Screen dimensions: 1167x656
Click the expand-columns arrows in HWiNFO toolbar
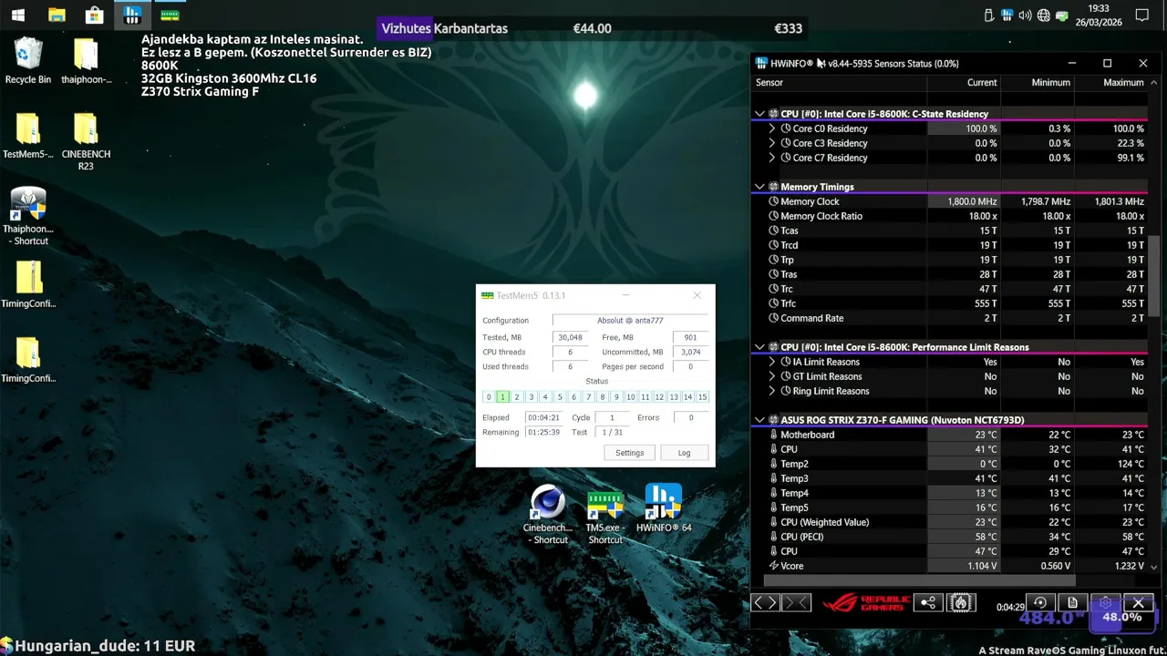click(765, 603)
